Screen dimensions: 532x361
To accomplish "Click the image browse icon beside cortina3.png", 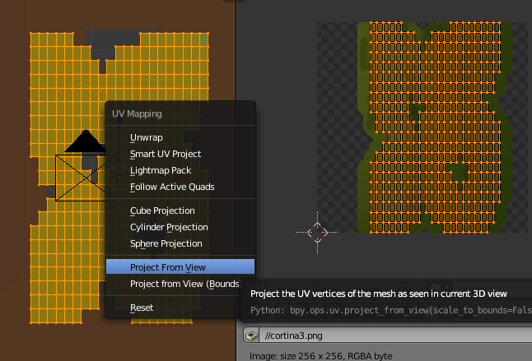I will click(x=251, y=336).
